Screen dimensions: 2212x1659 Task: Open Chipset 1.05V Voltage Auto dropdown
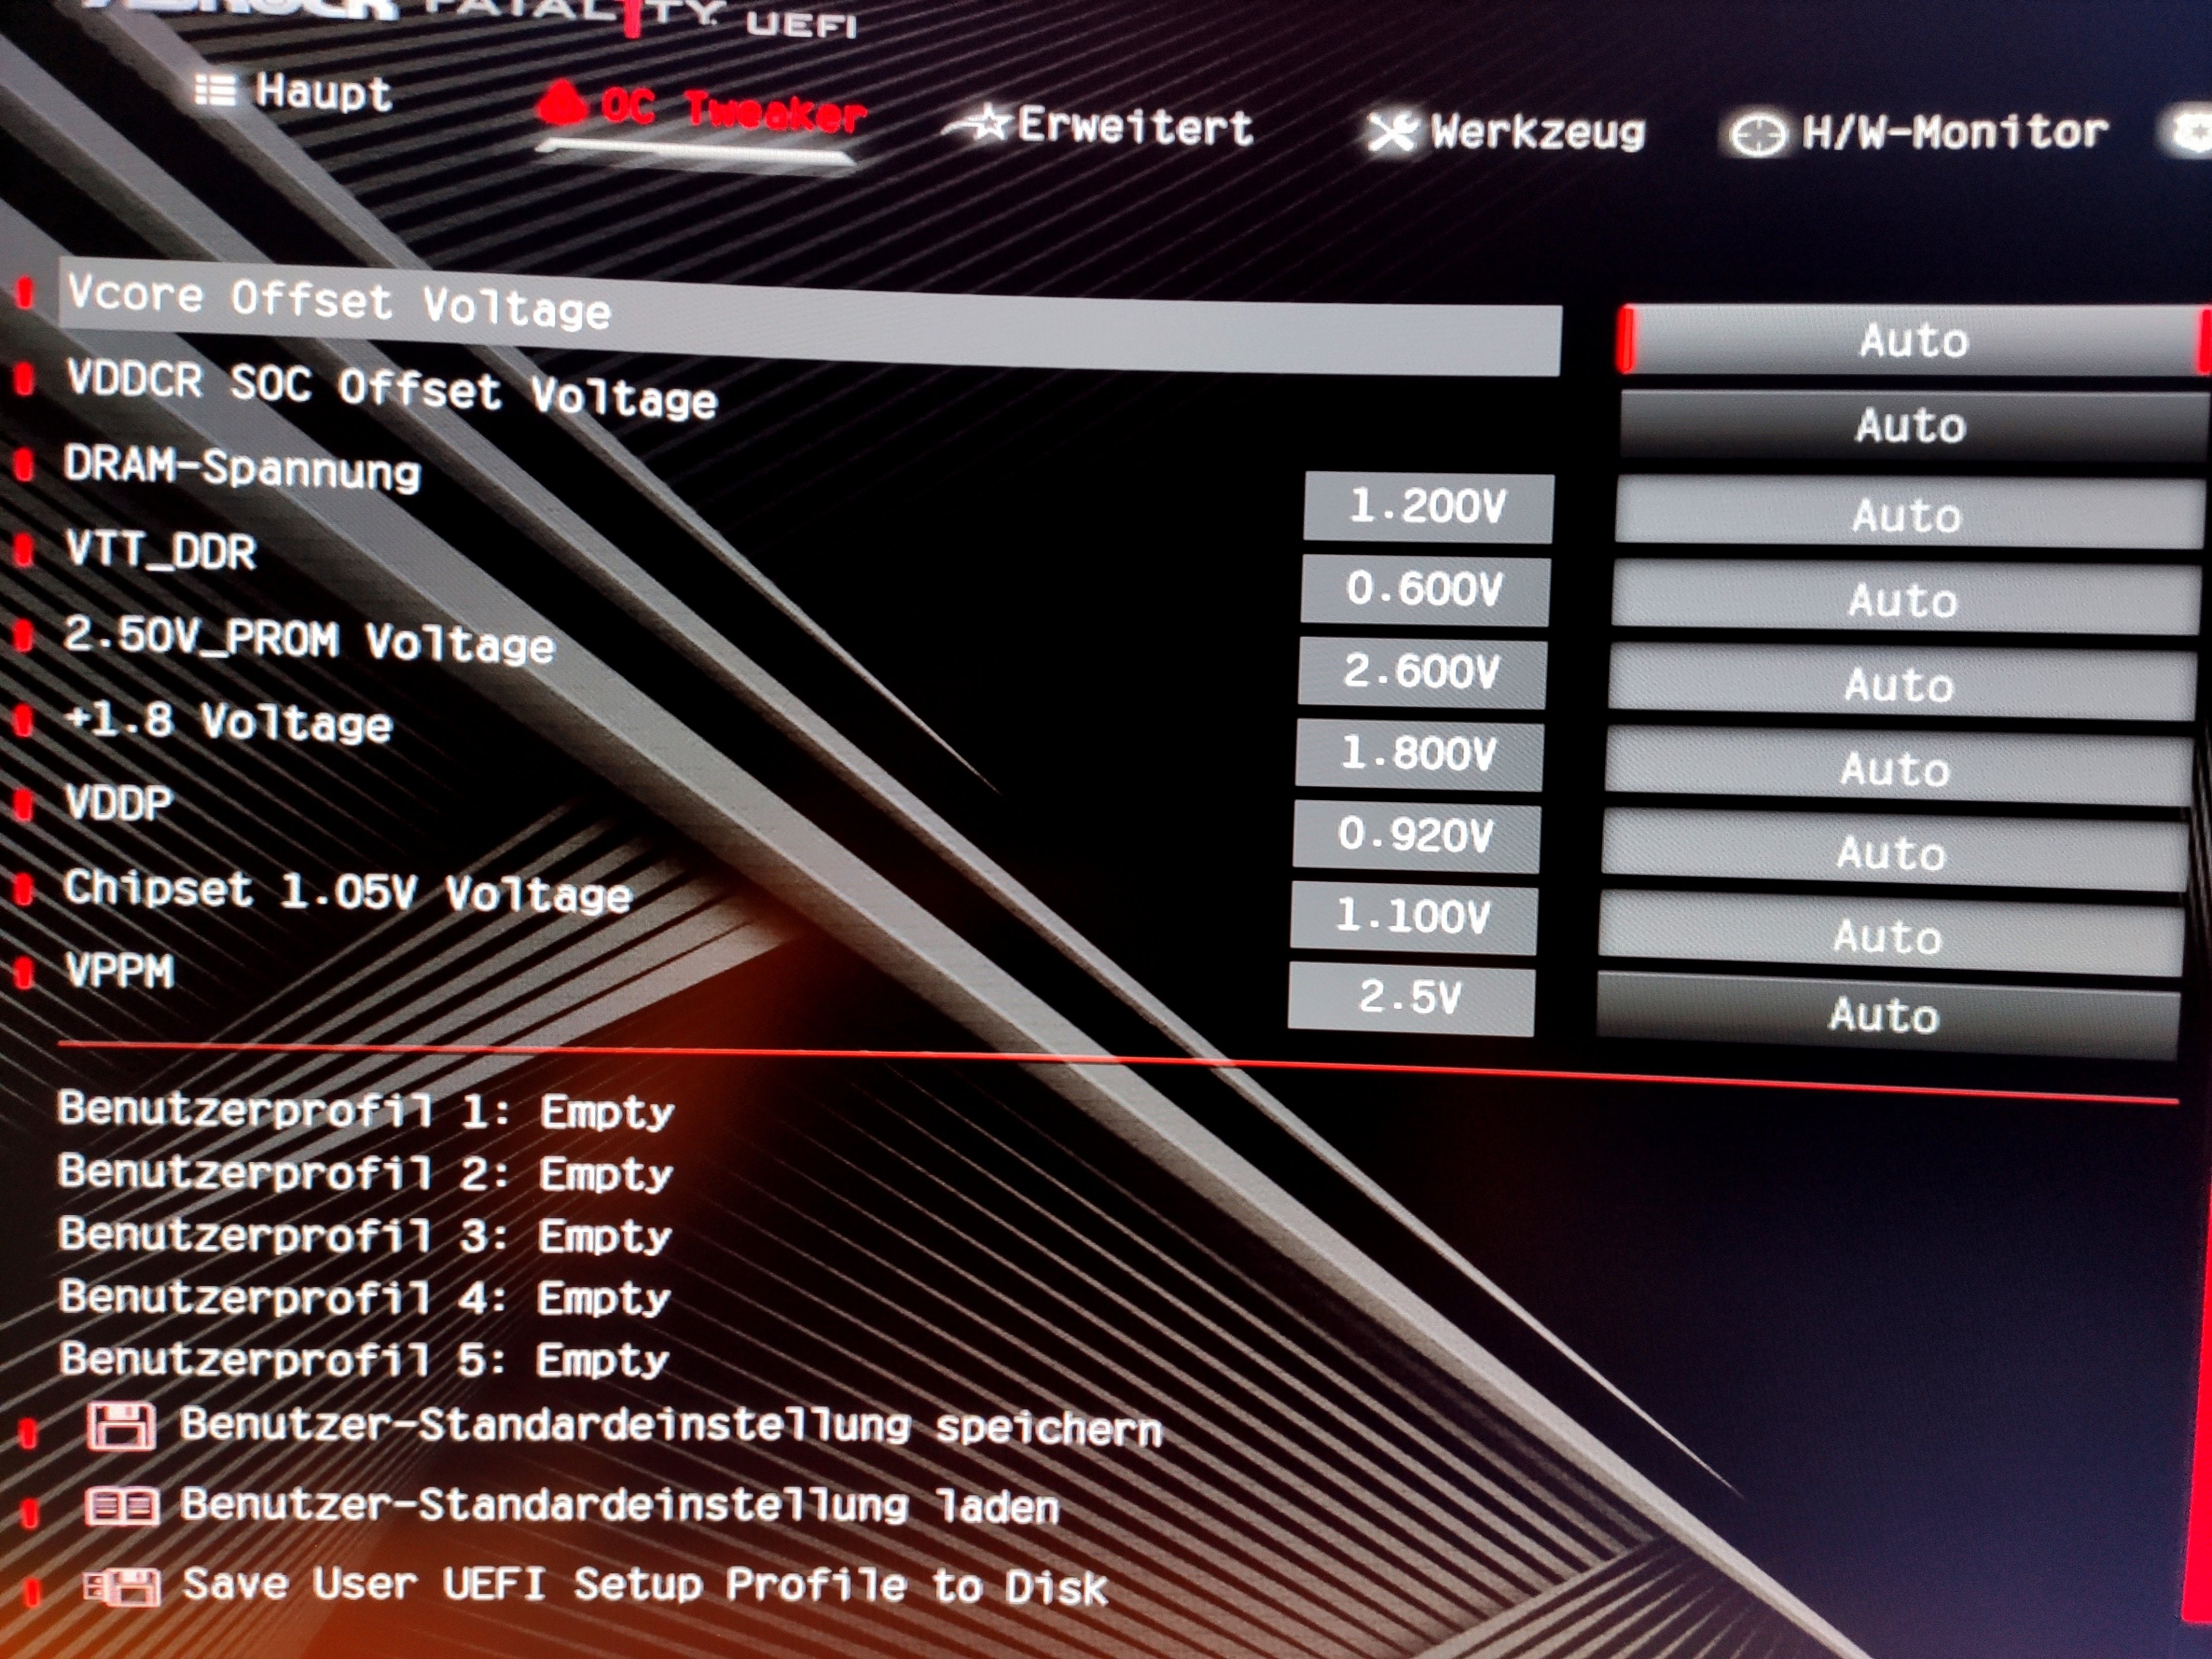(x=1888, y=936)
